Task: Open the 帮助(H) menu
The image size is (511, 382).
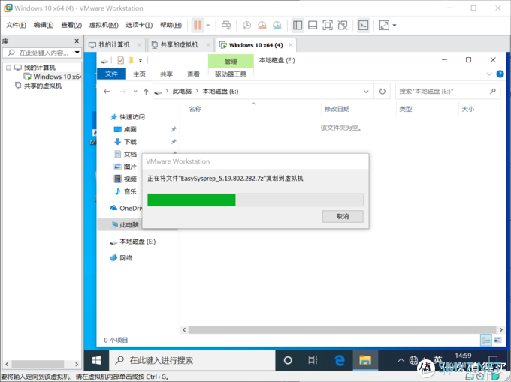Action: [171, 25]
